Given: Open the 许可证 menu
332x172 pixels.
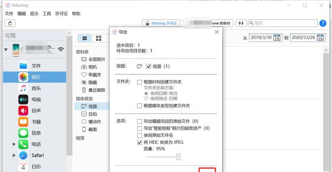Looking at the screenshot, I should click(x=61, y=14).
